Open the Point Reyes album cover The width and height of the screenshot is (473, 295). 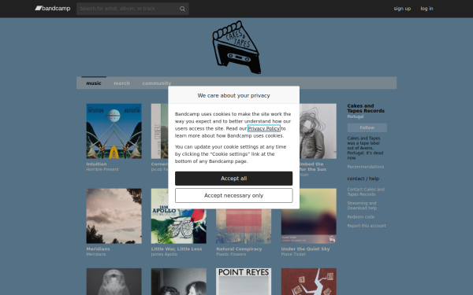pos(244,282)
